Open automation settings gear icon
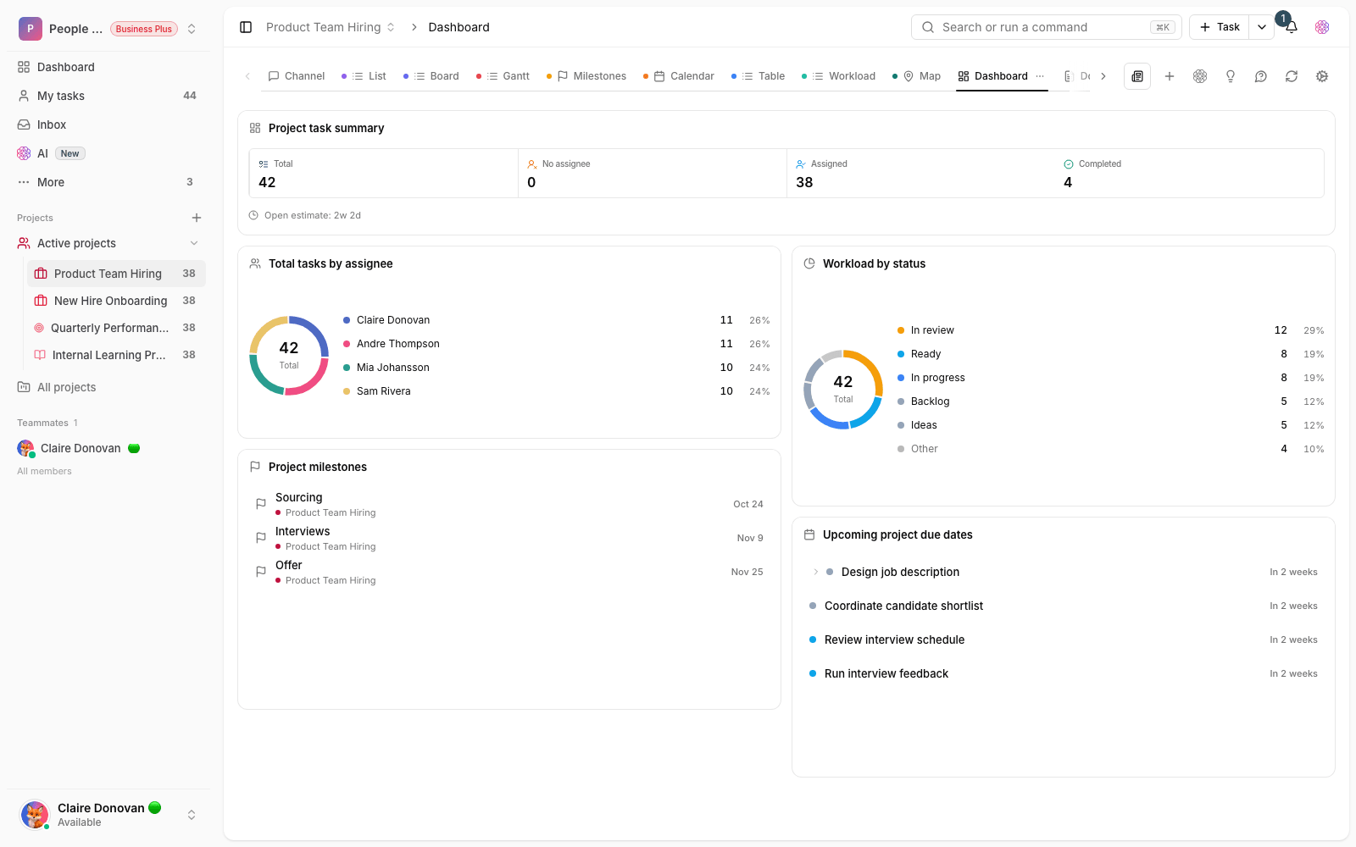The image size is (1356, 847). point(1322,76)
